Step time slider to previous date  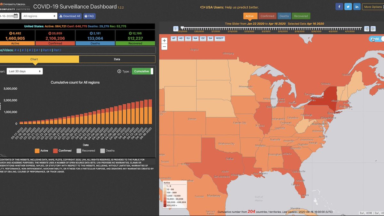[367, 28]
